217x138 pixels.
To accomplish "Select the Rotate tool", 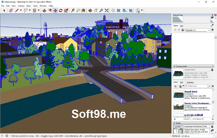I will pyautogui.click(x=61, y=10).
